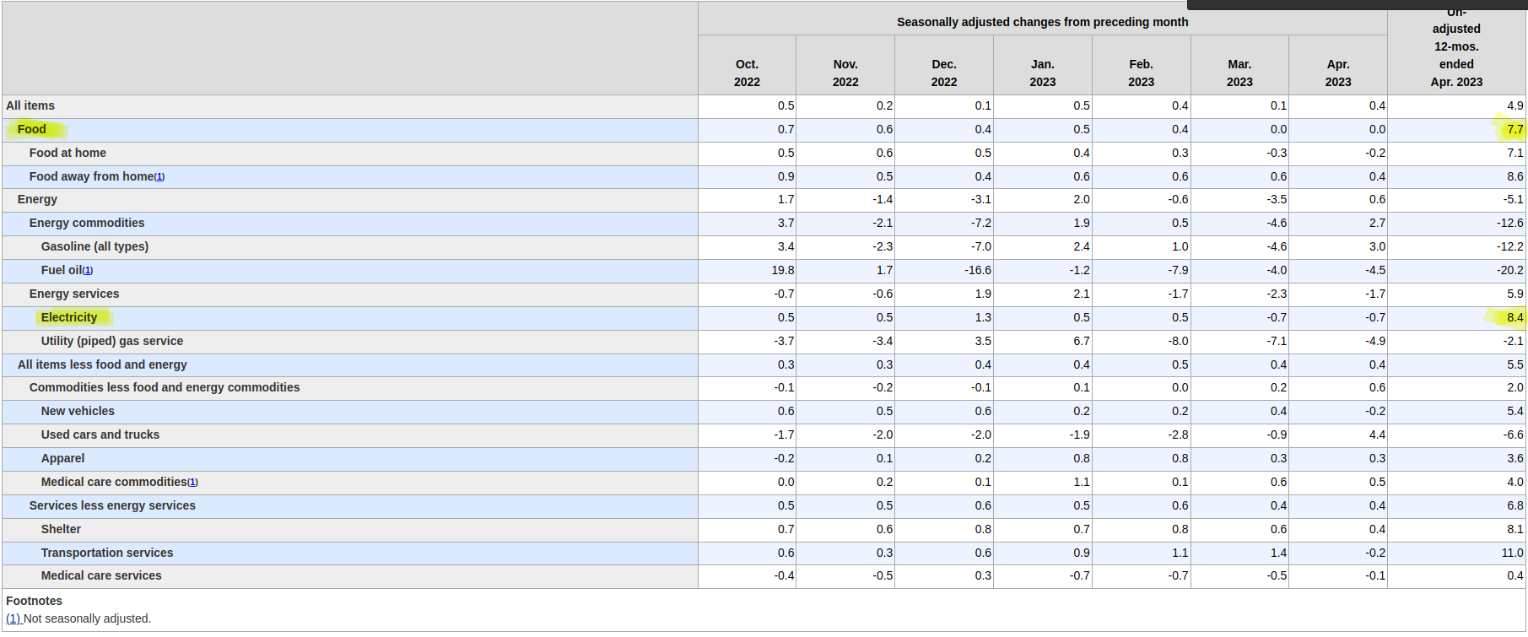Viewport: 1528px width, 637px height.
Task: Click the New vehicles row label
Action: 78,411
